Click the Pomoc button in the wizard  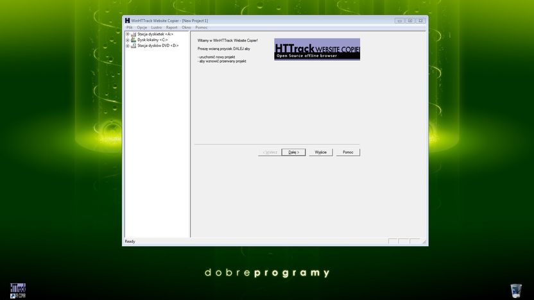(348, 152)
